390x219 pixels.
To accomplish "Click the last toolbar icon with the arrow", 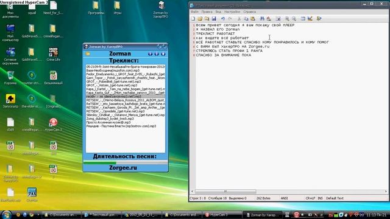I will 319,19.
